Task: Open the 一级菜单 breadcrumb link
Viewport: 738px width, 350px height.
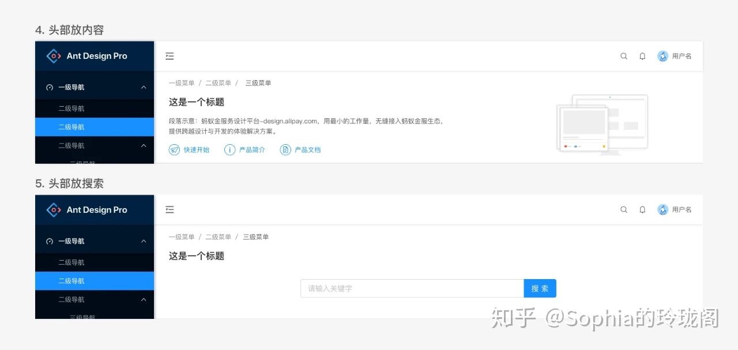Action: (x=181, y=82)
